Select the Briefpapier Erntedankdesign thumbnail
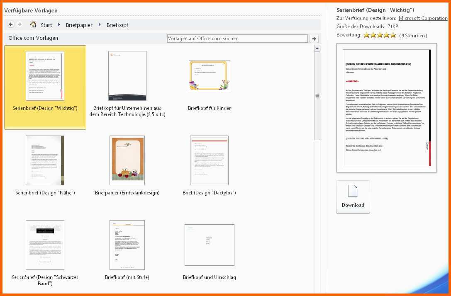This screenshot has width=451, height=296. pos(127,160)
